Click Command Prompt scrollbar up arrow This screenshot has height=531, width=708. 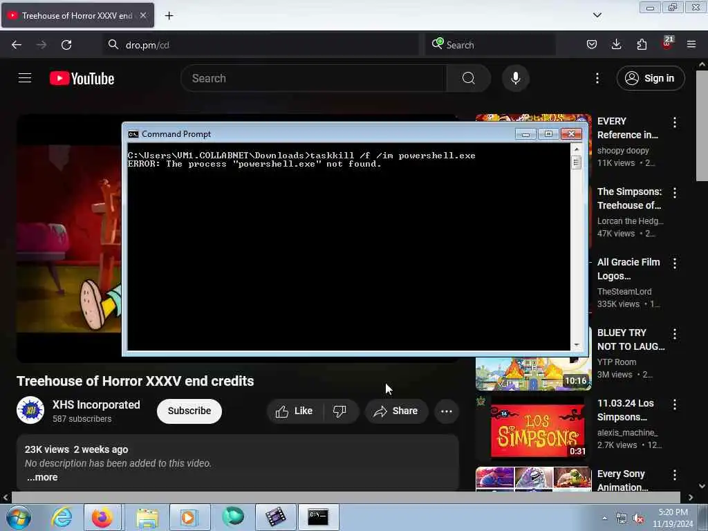click(576, 149)
